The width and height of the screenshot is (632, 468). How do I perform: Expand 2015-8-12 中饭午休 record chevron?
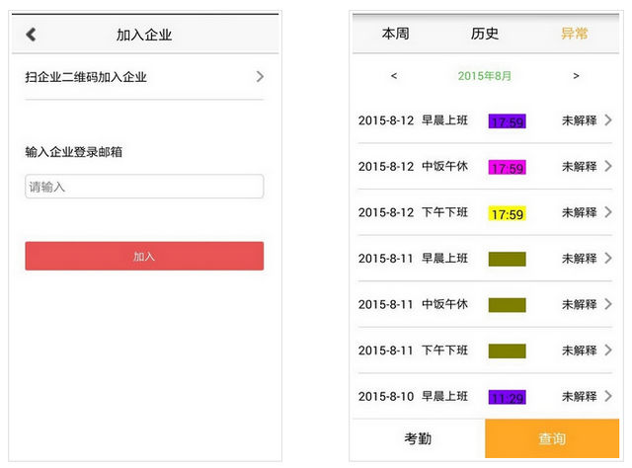(x=608, y=167)
